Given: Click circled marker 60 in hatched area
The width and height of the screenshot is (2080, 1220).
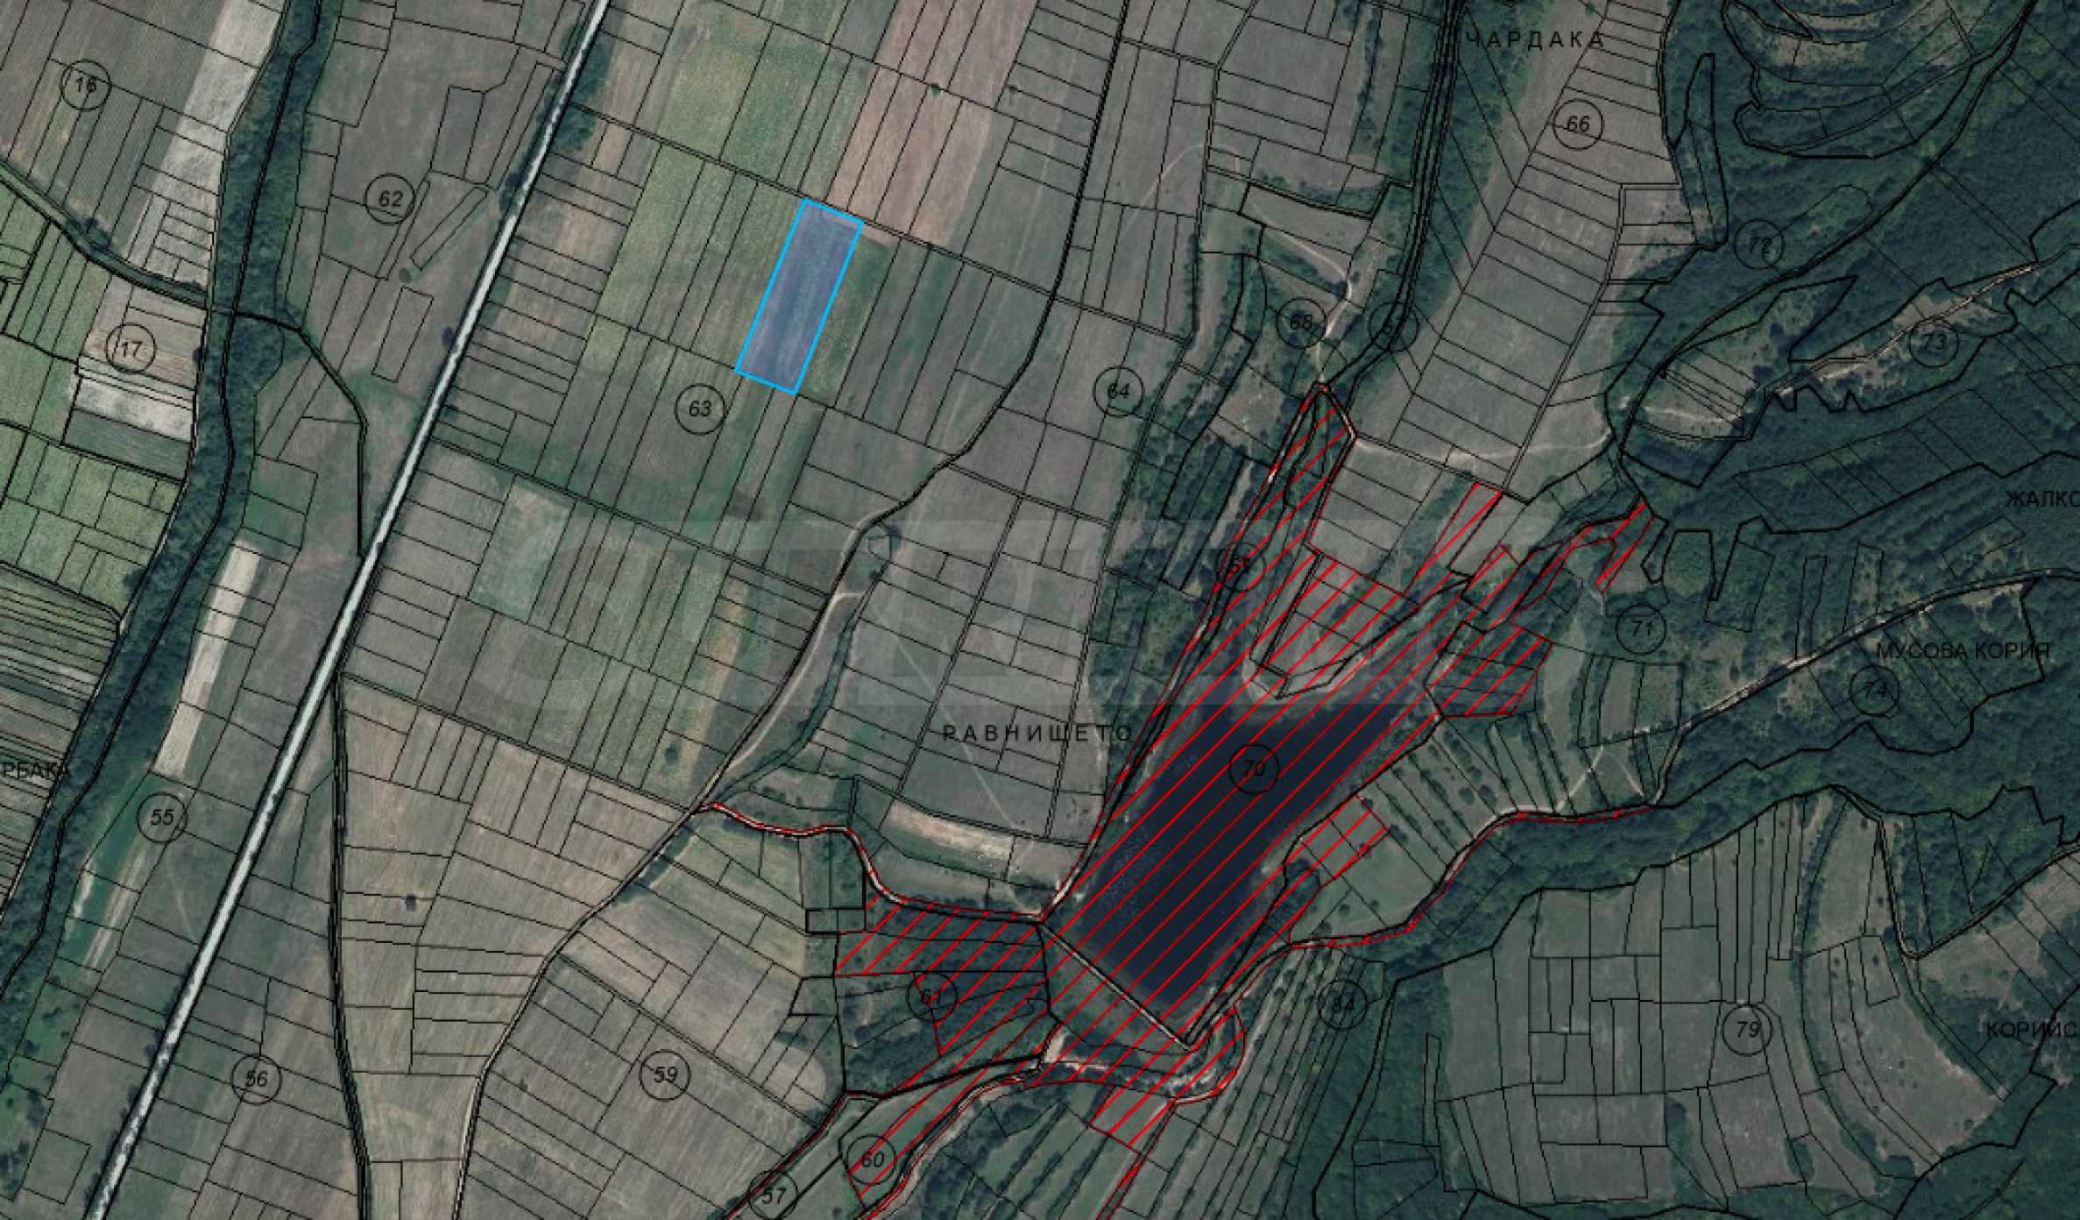Looking at the screenshot, I should click(872, 1160).
